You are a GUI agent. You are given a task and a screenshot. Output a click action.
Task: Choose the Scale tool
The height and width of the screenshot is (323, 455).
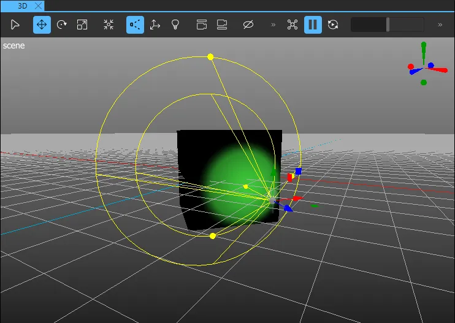82,25
